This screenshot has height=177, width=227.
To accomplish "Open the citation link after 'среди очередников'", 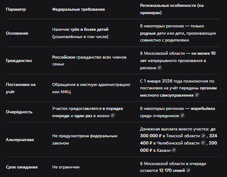I will click(182, 115).
